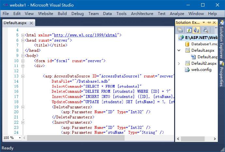
Task: Select the Database1 file in Solution Explorer
Action: click(x=204, y=44)
